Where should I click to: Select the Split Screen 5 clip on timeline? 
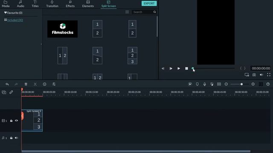coord(32,120)
